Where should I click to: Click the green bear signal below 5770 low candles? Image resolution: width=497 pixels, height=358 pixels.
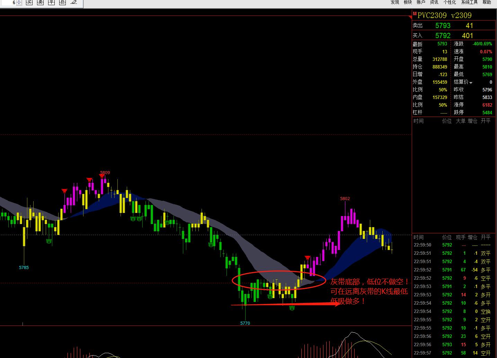[292, 308]
